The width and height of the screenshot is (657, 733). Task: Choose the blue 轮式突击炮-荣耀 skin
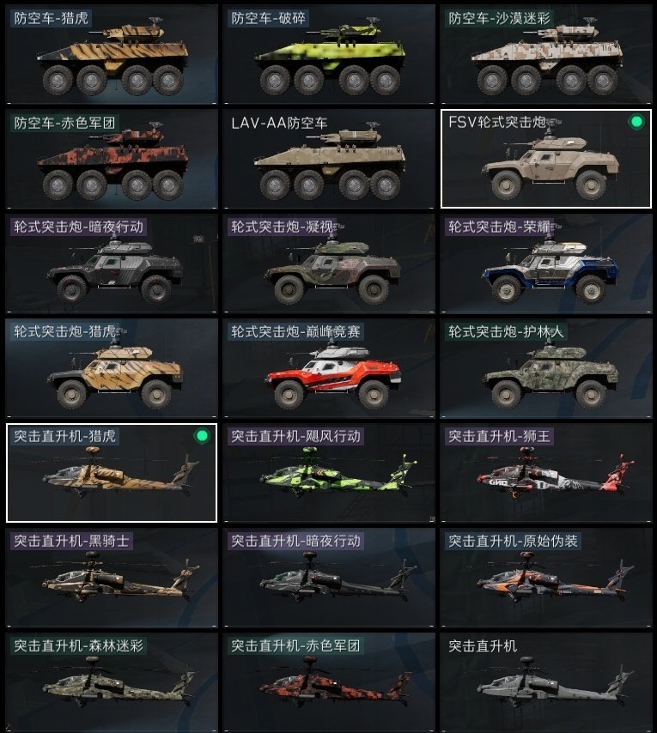click(x=546, y=264)
